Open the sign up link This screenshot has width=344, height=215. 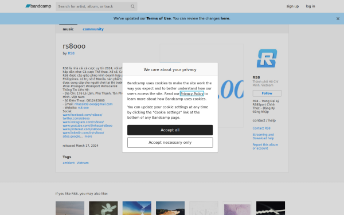click(x=292, y=6)
